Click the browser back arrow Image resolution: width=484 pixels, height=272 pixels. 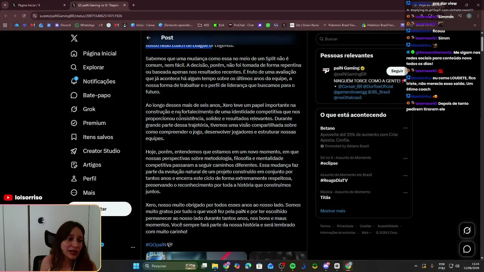coord(6,16)
